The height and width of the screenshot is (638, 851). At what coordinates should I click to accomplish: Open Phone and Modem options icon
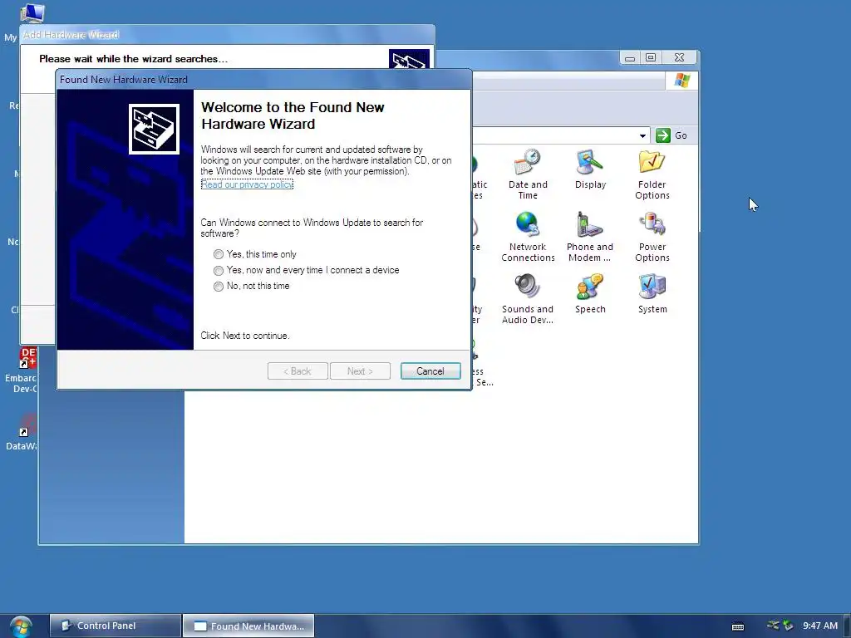tap(590, 237)
